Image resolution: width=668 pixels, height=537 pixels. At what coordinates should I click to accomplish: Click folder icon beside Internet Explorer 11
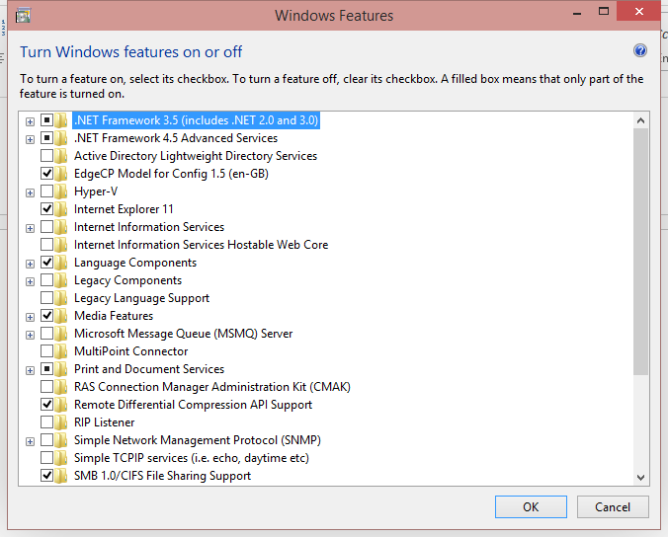click(61, 209)
